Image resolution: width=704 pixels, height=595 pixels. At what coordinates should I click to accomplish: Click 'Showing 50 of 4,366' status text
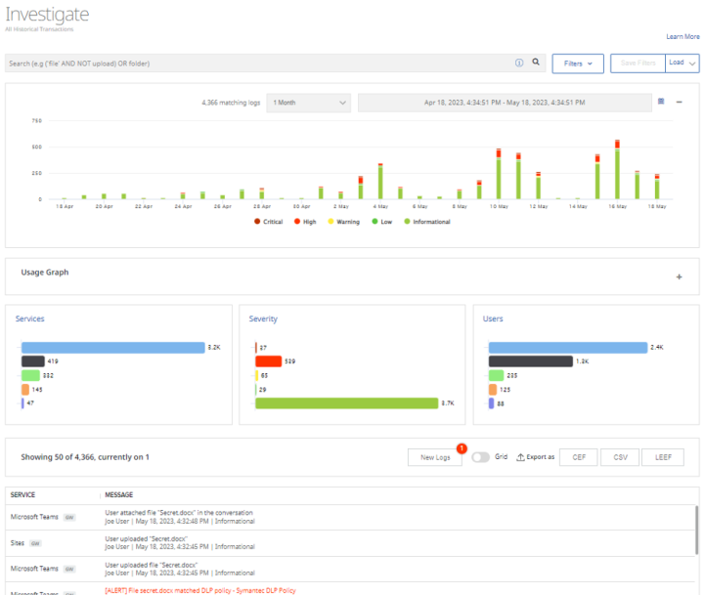(x=85, y=457)
